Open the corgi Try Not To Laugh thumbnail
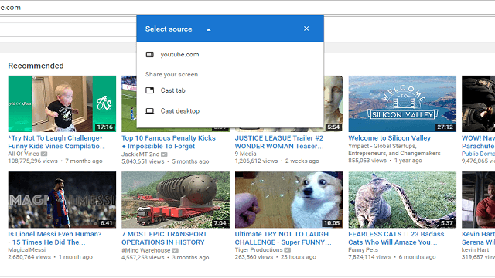 [288, 199]
